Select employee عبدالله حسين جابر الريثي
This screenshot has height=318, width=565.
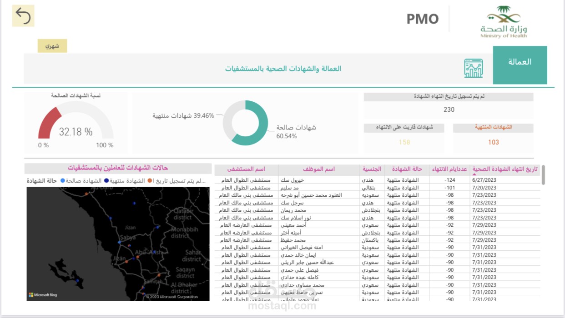(307, 263)
